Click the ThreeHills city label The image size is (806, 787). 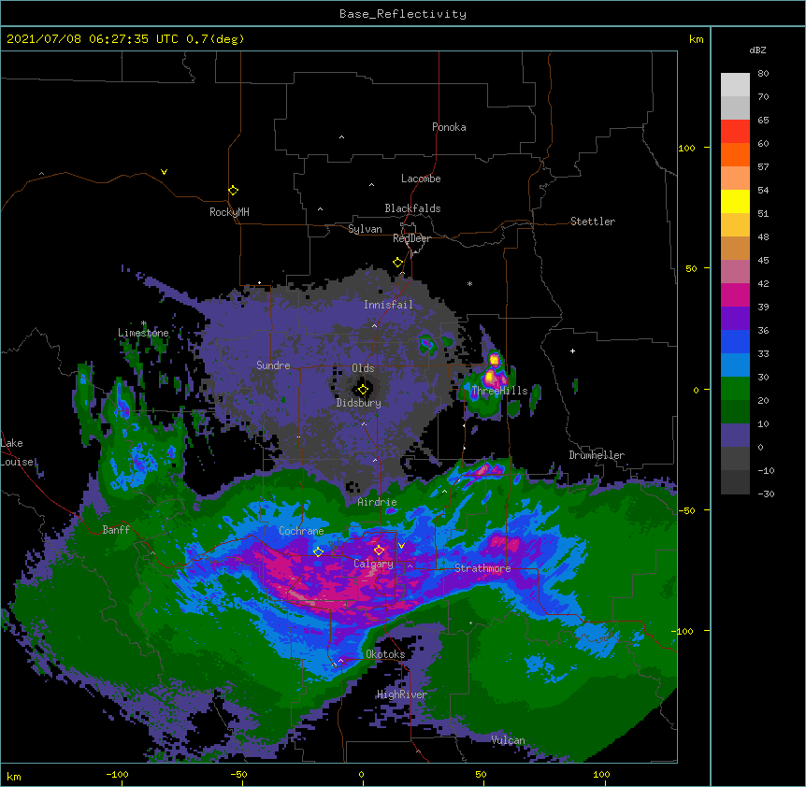[499, 391]
